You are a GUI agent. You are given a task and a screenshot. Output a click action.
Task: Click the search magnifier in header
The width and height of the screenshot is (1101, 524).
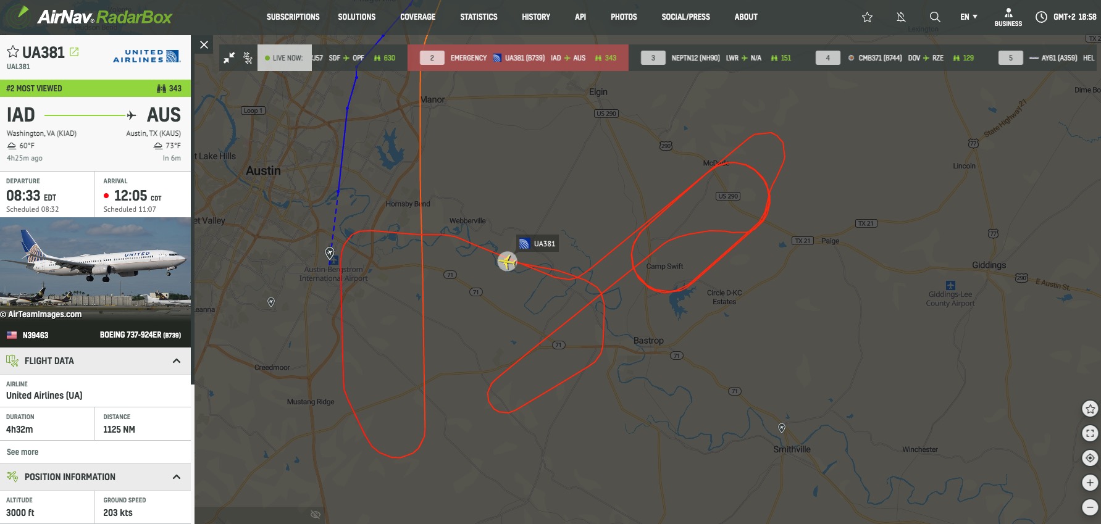click(x=935, y=17)
